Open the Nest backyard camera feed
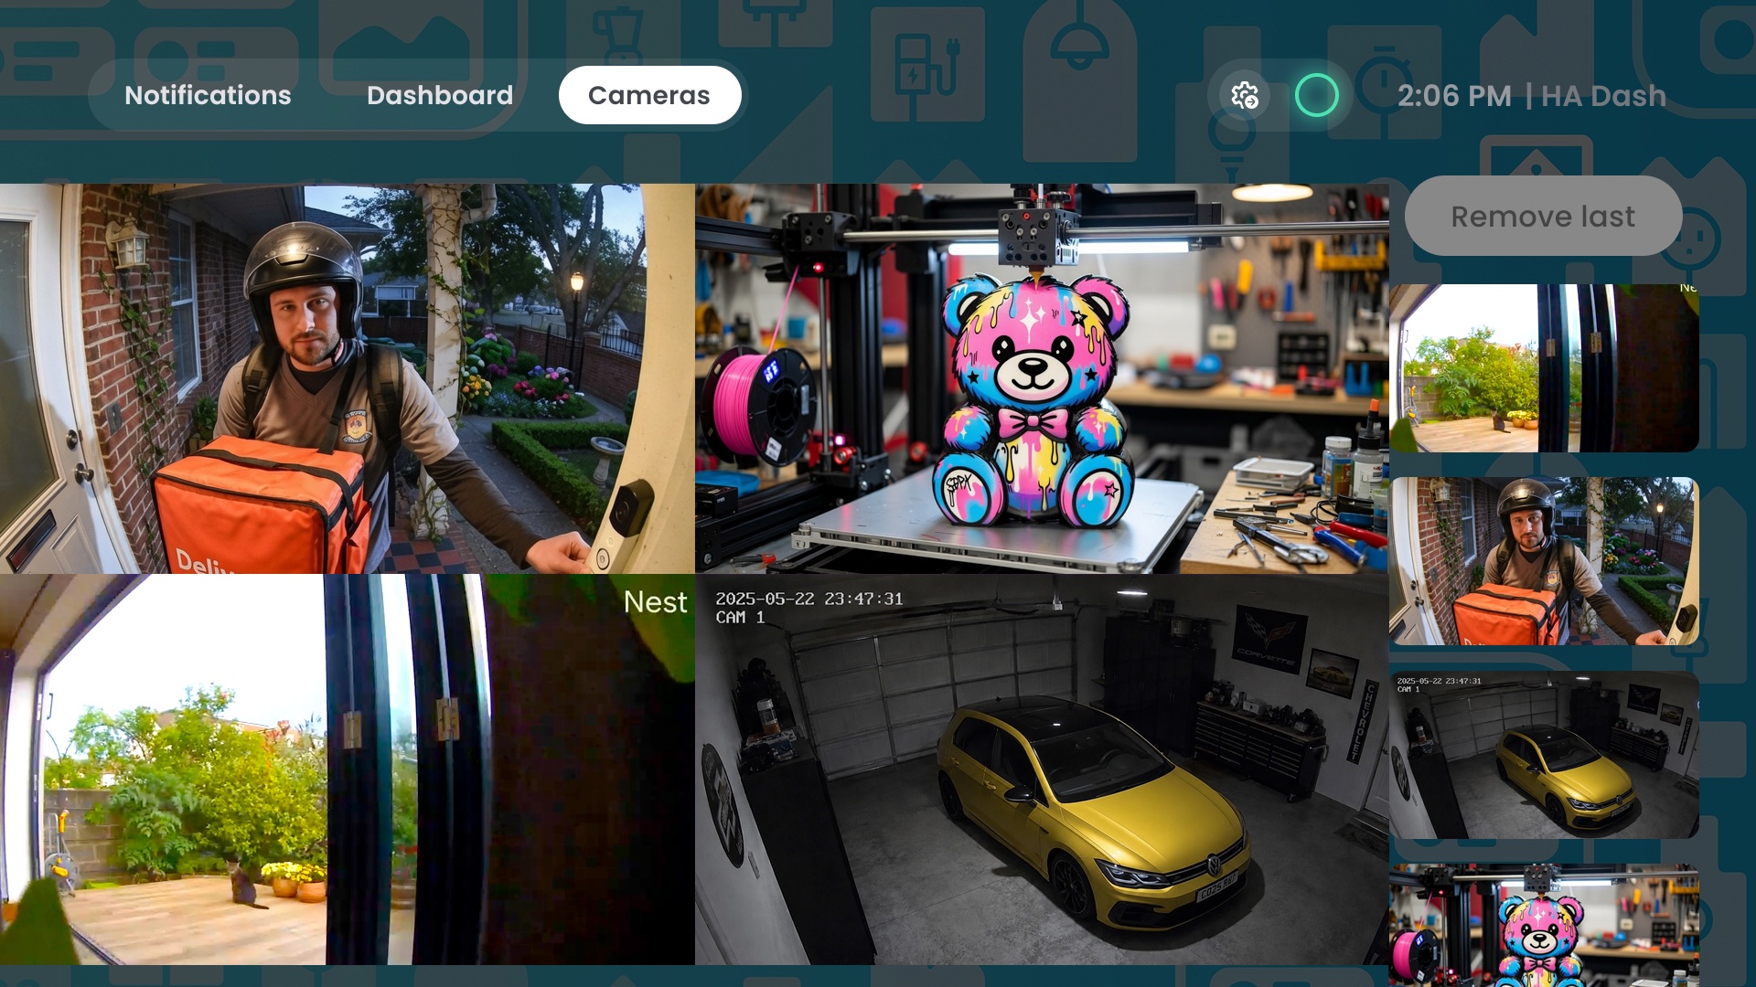 tap(348, 769)
